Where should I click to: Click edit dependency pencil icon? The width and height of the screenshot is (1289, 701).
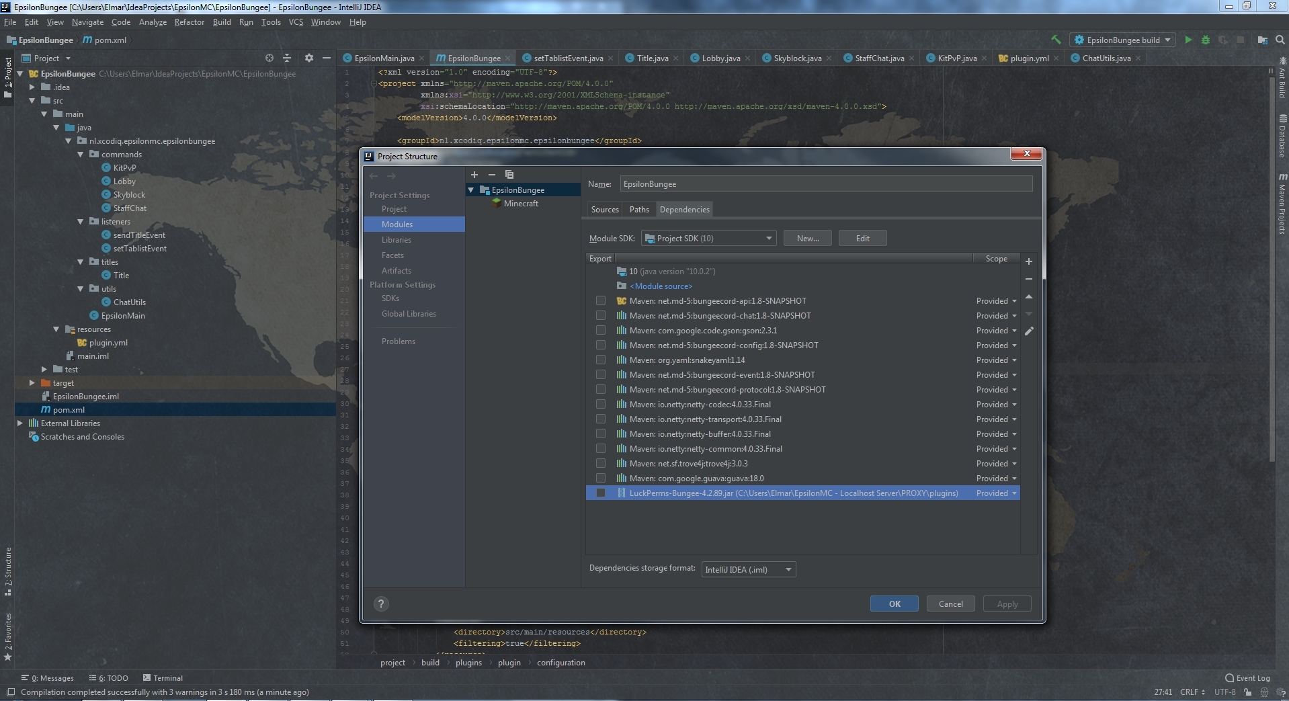pyautogui.click(x=1029, y=331)
